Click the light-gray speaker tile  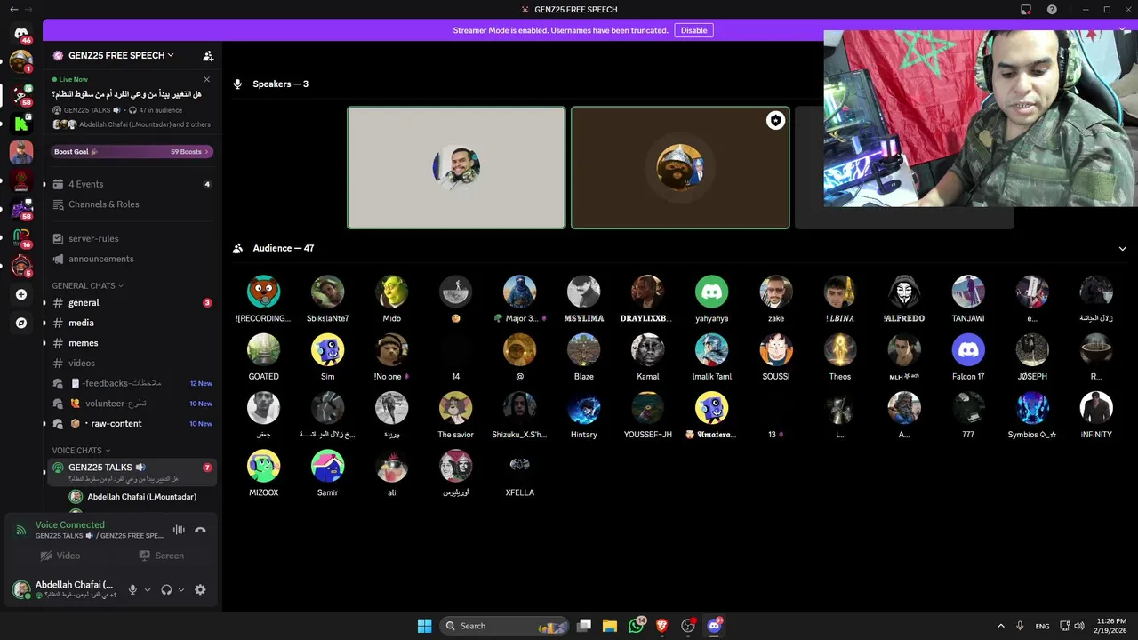click(x=456, y=168)
